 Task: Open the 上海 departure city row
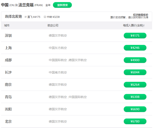8,48
